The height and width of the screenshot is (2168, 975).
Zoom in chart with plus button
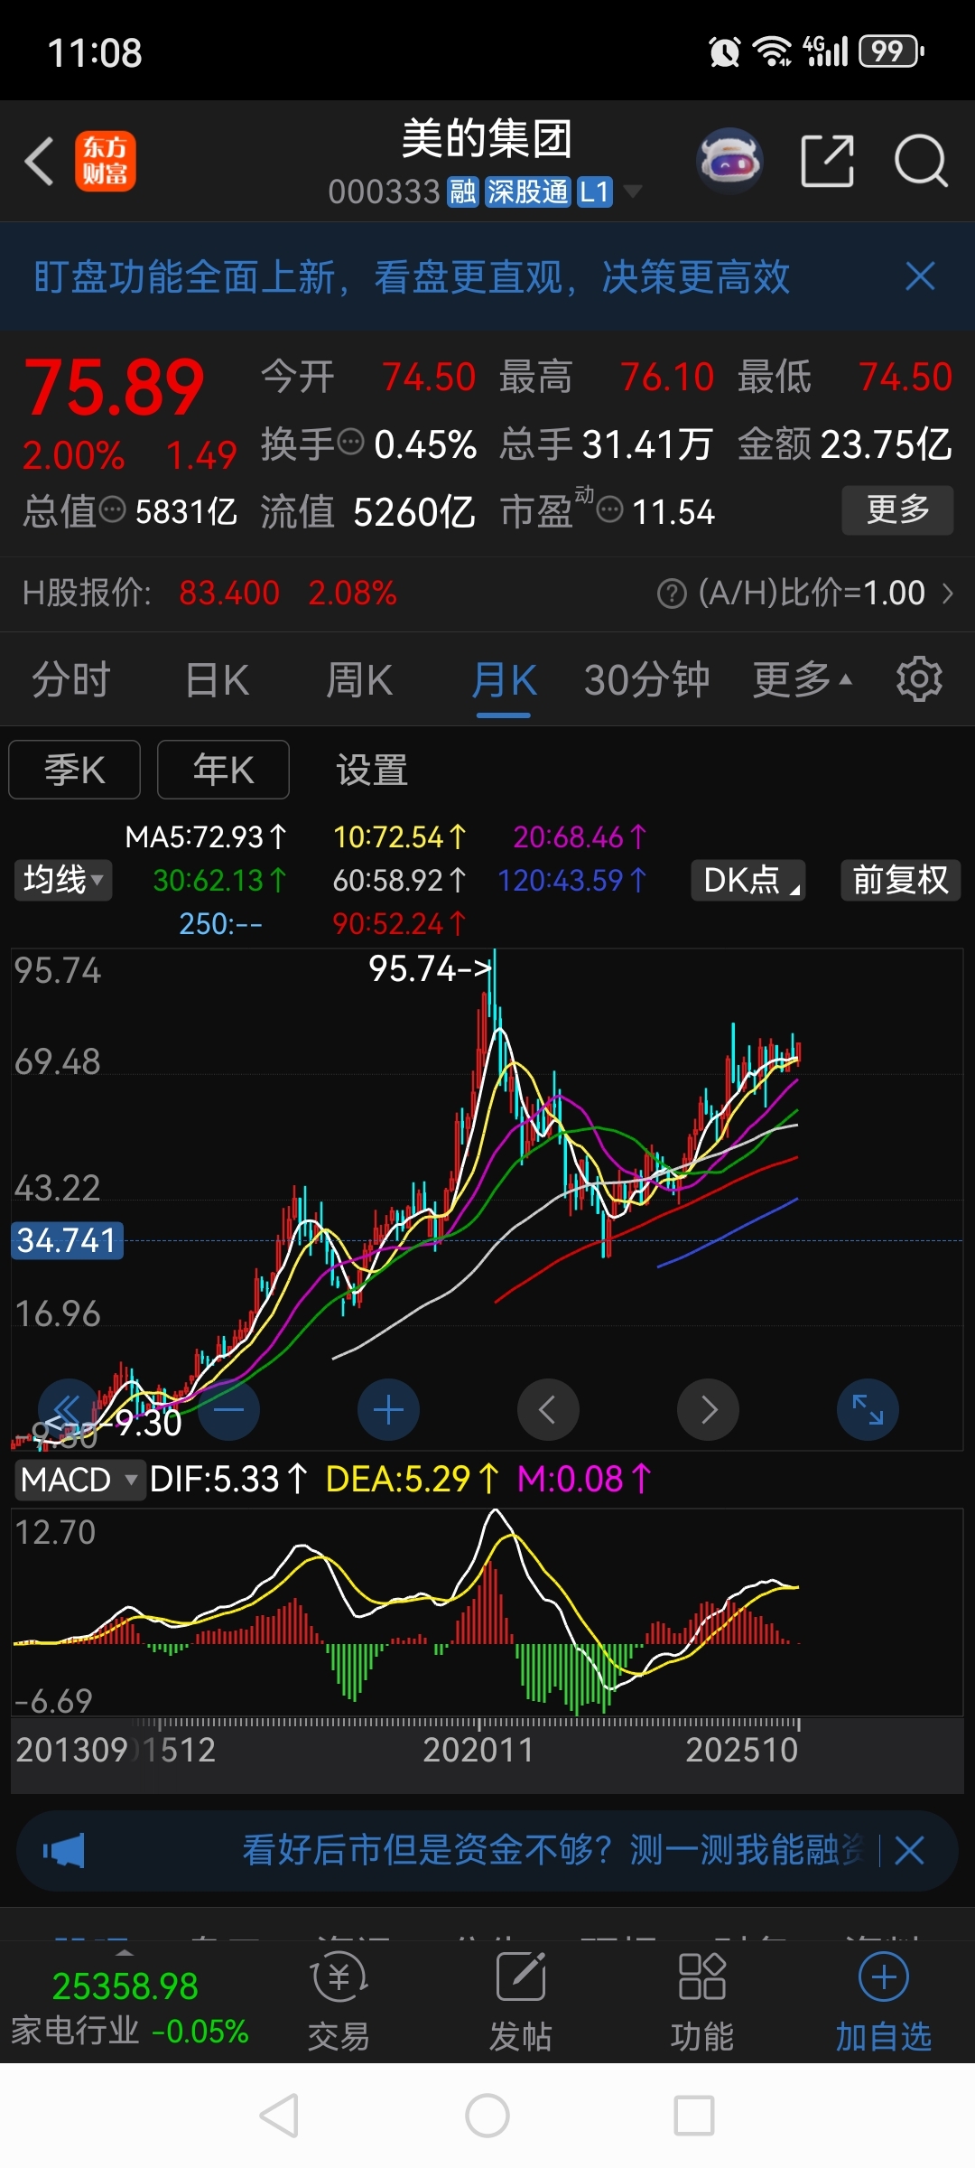click(x=389, y=1410)
